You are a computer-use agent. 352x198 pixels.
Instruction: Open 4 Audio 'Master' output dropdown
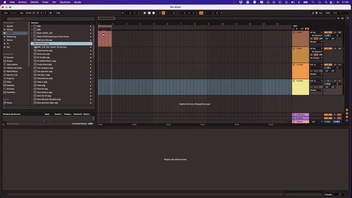tap(316, 90)
